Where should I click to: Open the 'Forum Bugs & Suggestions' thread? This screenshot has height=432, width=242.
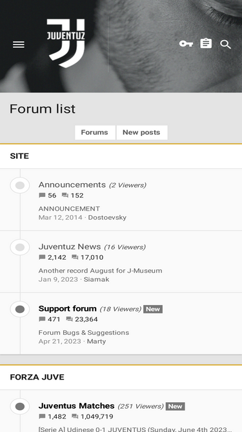coord(84,332)
